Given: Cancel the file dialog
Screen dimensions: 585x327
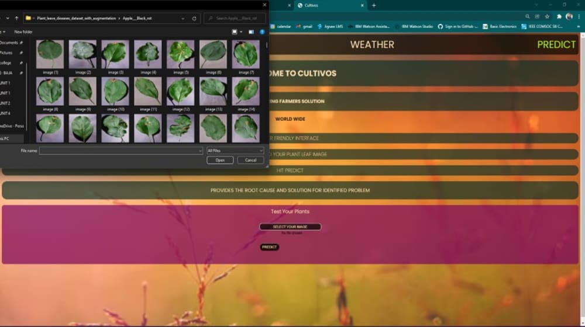Looking at the screenshot, I should 250,160.
